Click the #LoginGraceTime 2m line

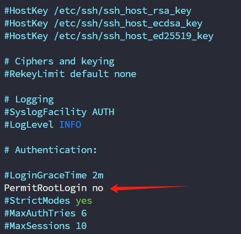click(x=53, y=176)
